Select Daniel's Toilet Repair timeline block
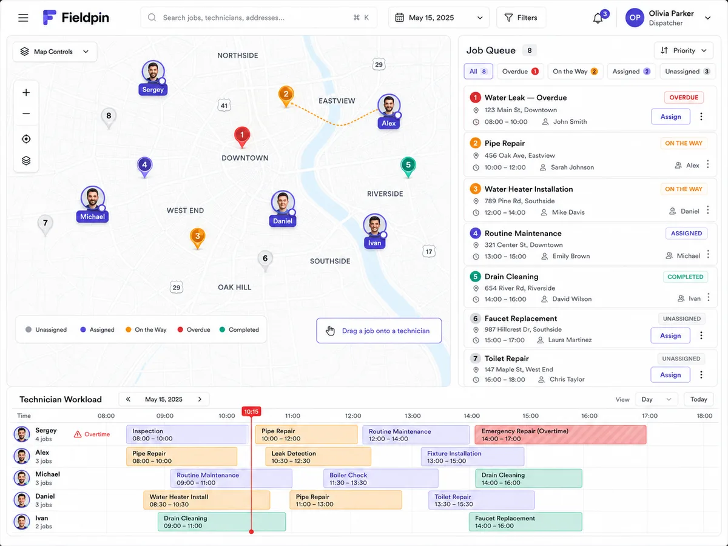The width and height of the screenshot is (728, 546). (482, 500)
